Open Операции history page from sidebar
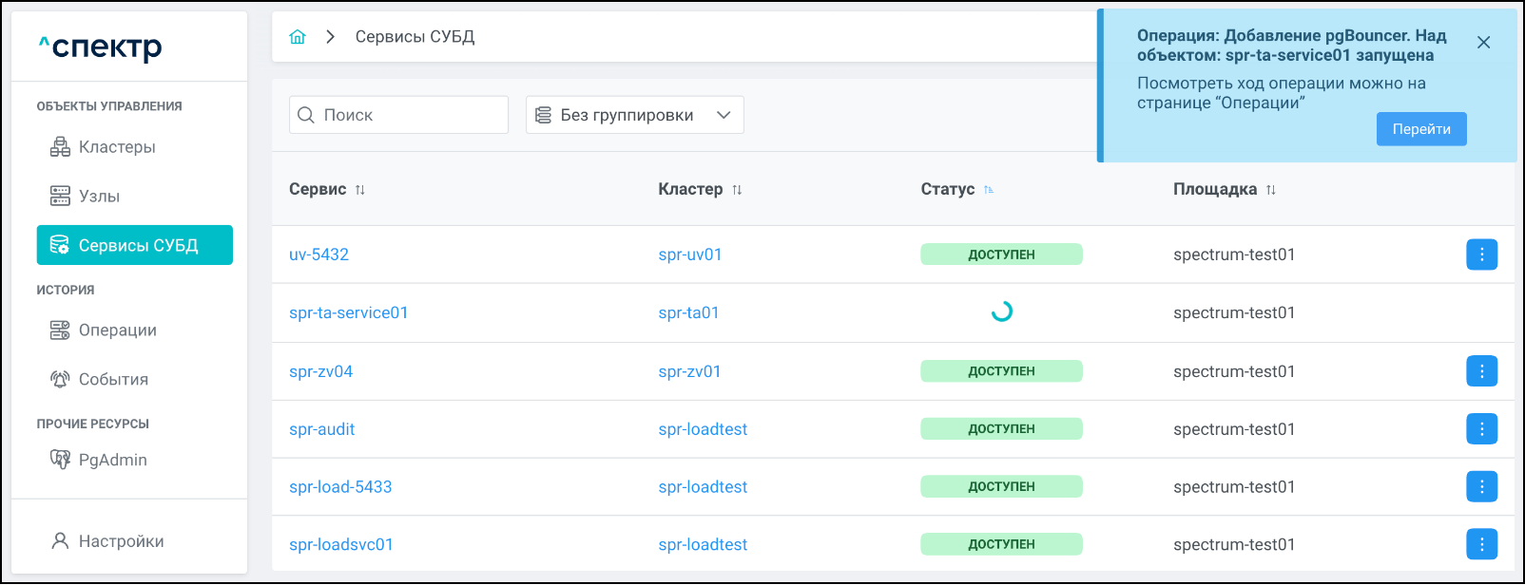 (x=117, y=330)
